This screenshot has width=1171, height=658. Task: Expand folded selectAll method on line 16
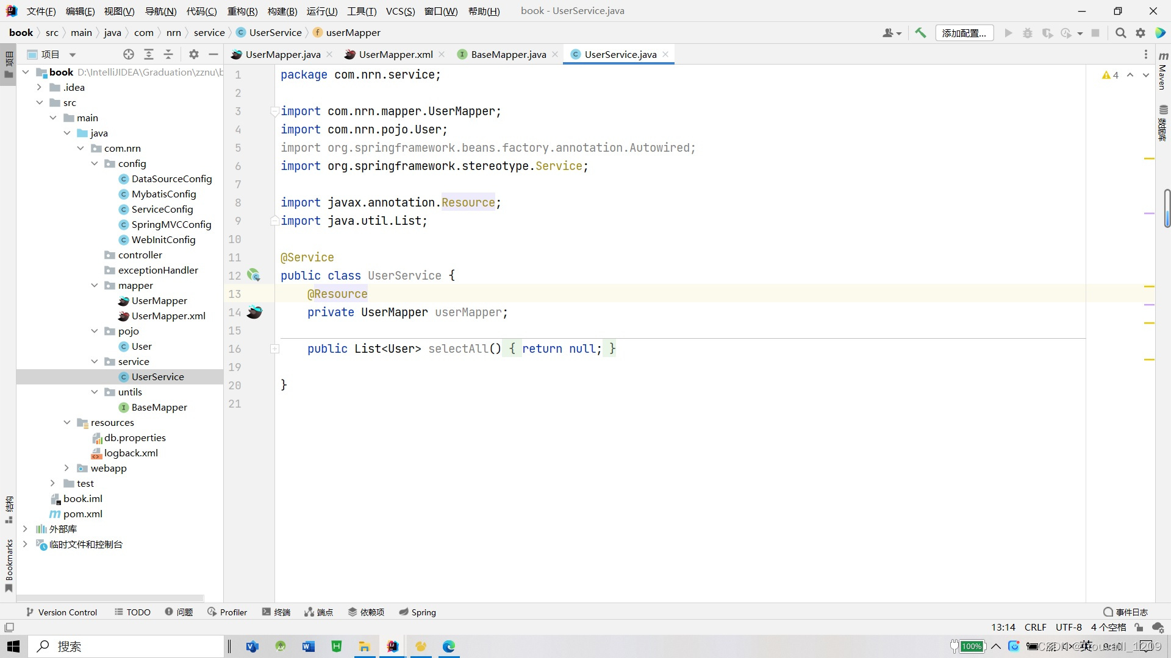(274, 348)
